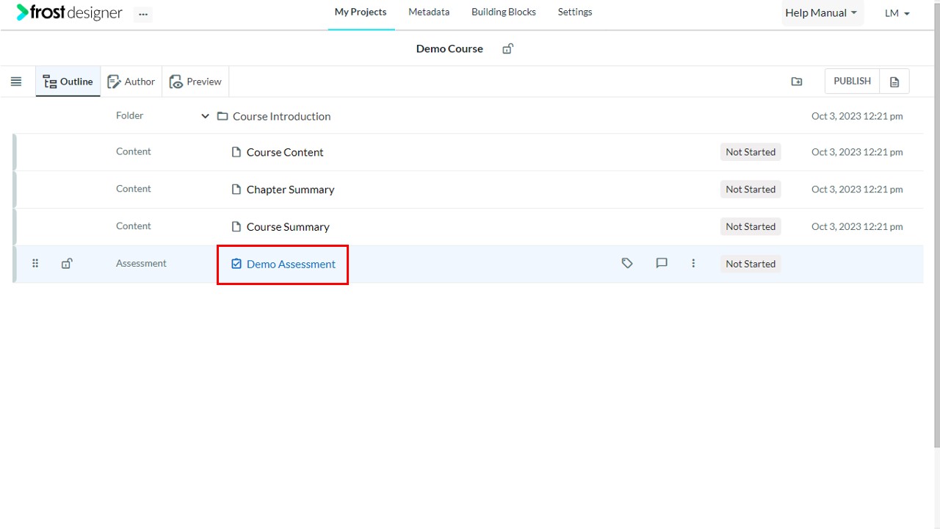
Task: Click the page icon of Course Content
Action: [236, 152]
